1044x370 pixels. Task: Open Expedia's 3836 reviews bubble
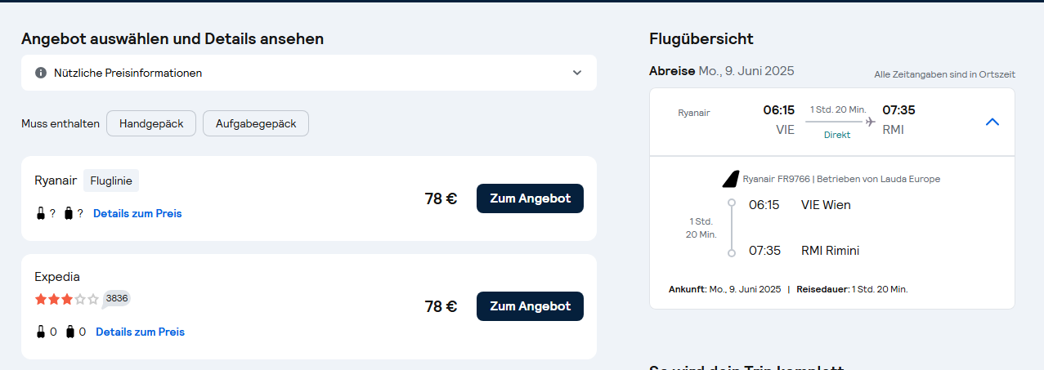point(117,299)
